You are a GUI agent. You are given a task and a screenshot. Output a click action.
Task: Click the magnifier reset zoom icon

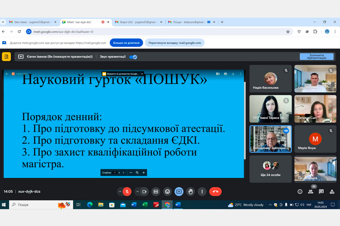click(x=137, y=173)
